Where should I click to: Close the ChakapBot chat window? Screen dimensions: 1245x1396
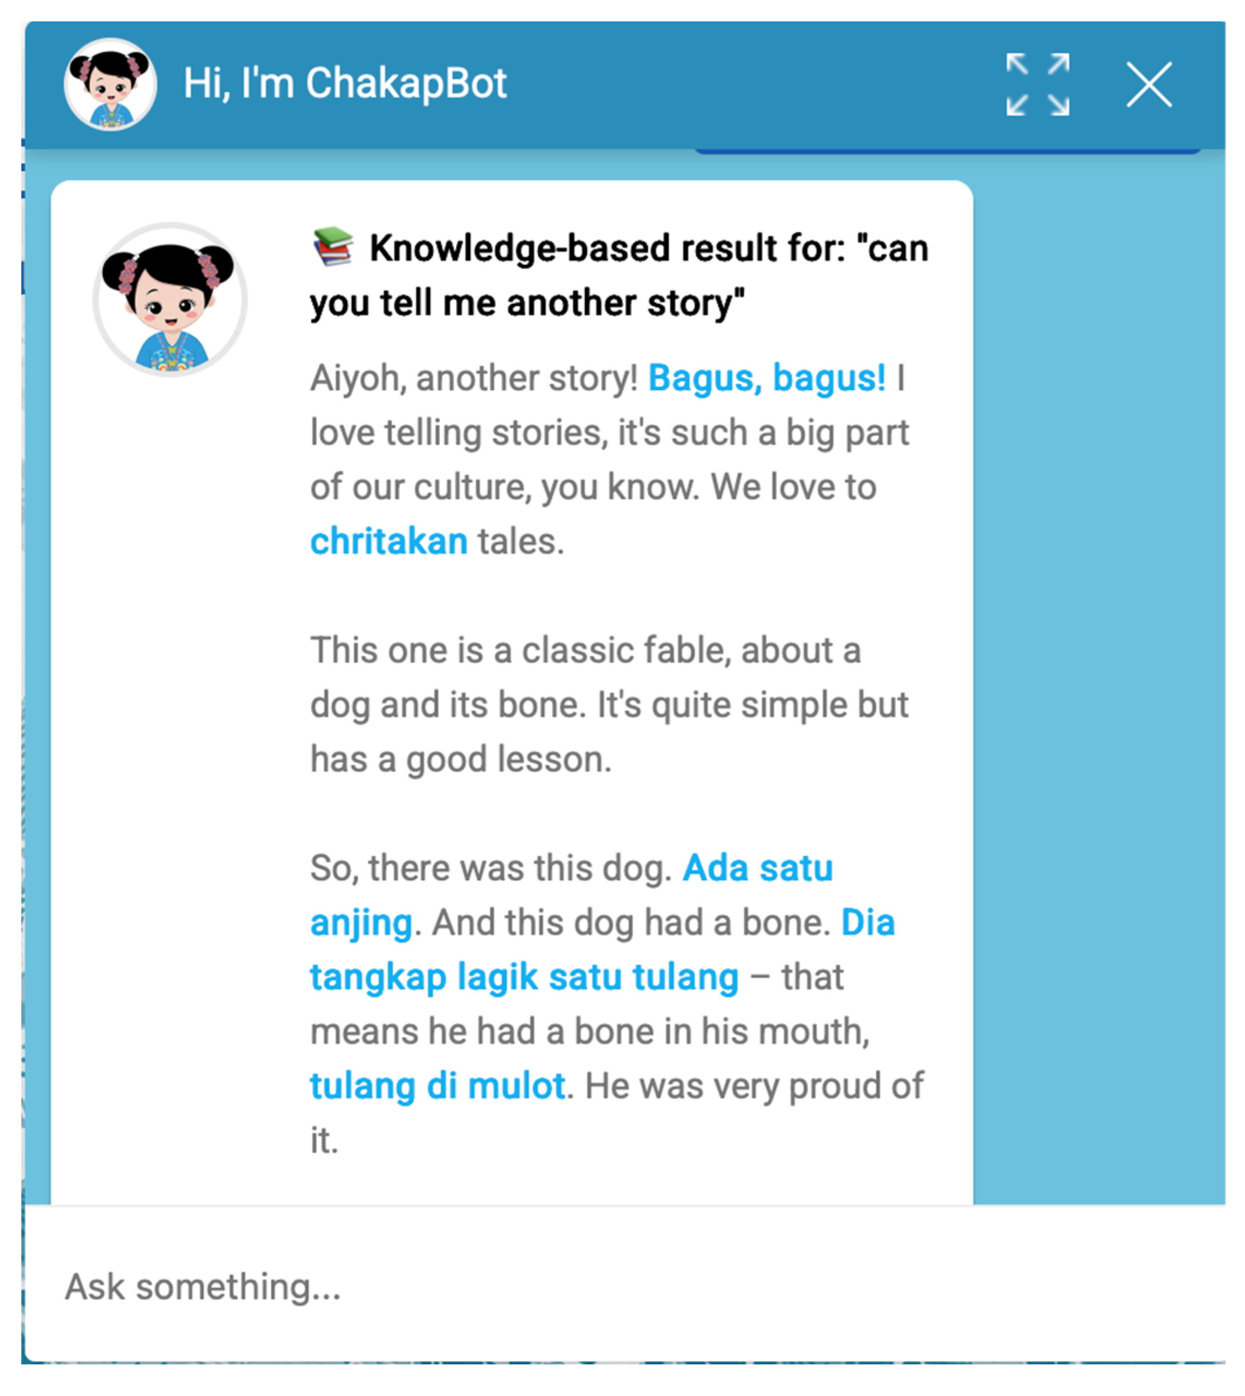tap(1149, 84)
